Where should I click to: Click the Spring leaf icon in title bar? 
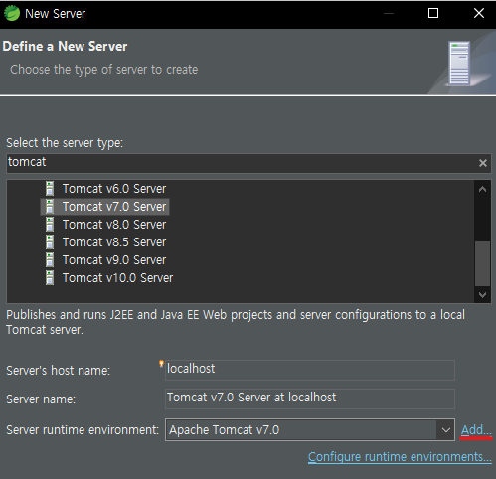pos(12,14)
